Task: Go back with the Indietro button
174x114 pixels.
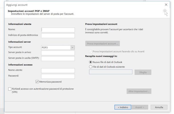Action: [123, 107]
